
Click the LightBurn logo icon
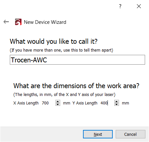[x=18, y=22]
